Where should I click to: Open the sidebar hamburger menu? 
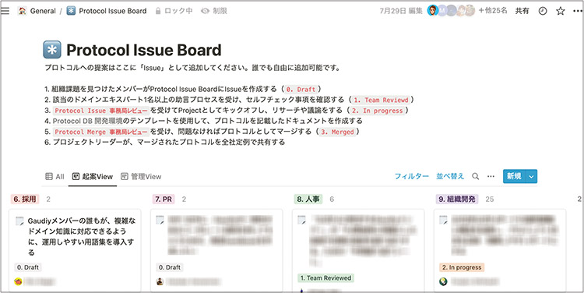click(x=5, y=11)
